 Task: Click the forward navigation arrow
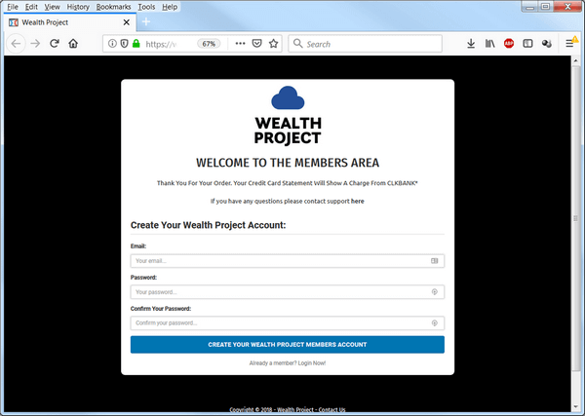tap(35, 44)
